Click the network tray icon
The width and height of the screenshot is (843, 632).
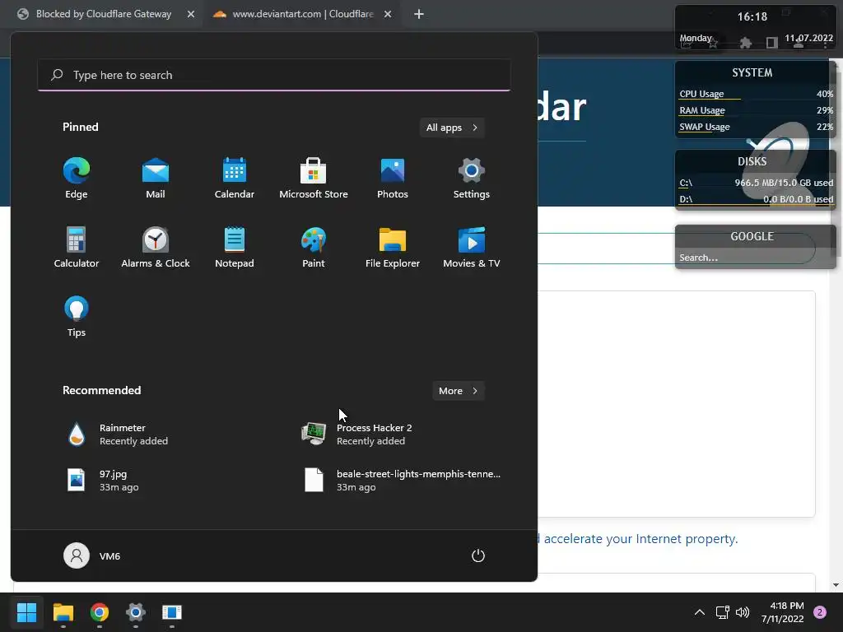point(722,612)
